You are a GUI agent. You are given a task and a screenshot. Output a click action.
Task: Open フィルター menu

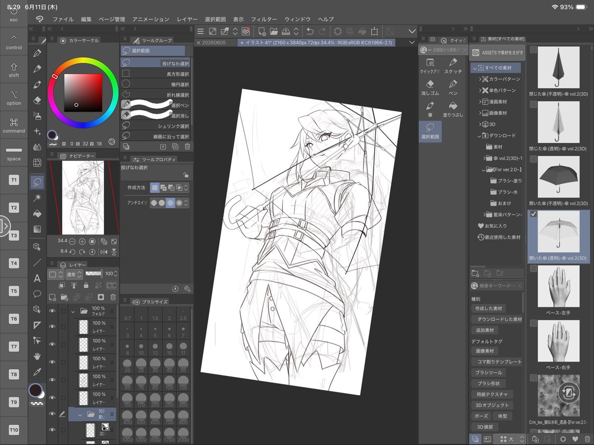pyautogui.click(x=264, y=19)
